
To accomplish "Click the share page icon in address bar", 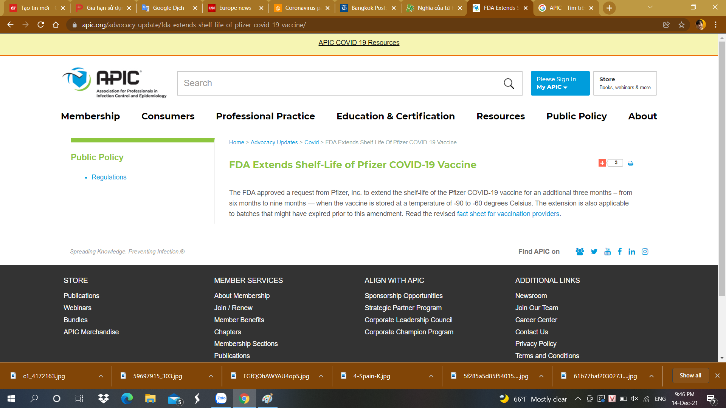I will point(666,25).
